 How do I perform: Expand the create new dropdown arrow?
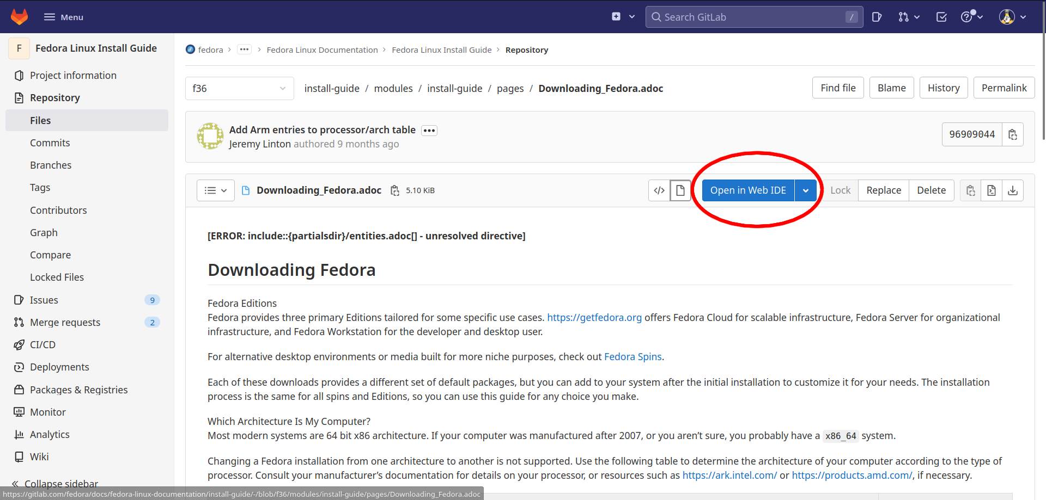632,17
